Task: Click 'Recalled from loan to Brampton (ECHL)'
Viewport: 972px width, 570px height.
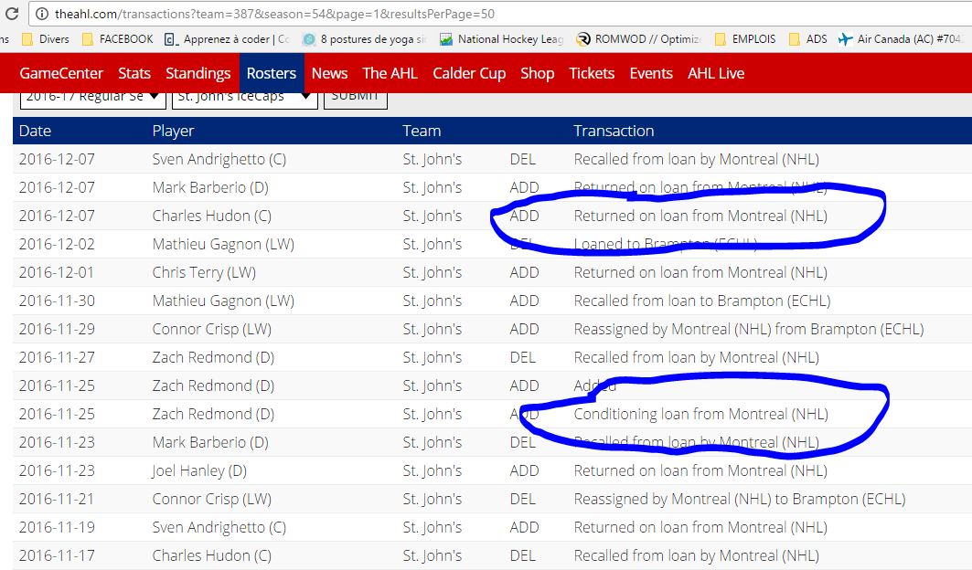Action: (x=702, y=301)
